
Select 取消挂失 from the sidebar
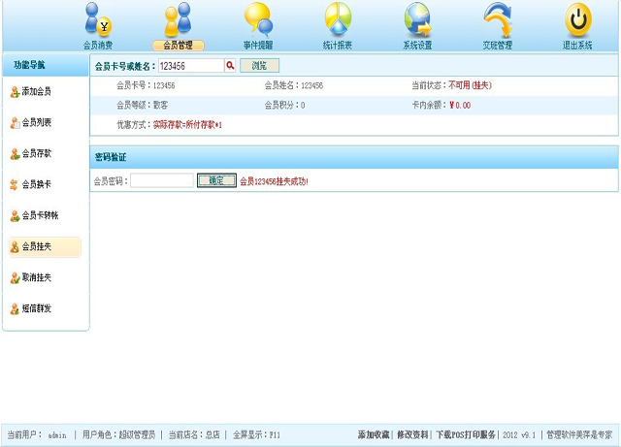(37, 278)
